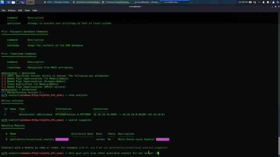Open the Help menu
The image size is (280, 157).
(x=35, y=10)
